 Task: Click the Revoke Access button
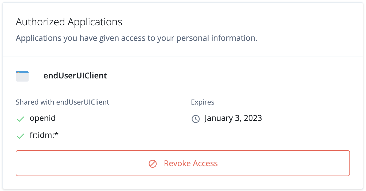click(183, 163)
